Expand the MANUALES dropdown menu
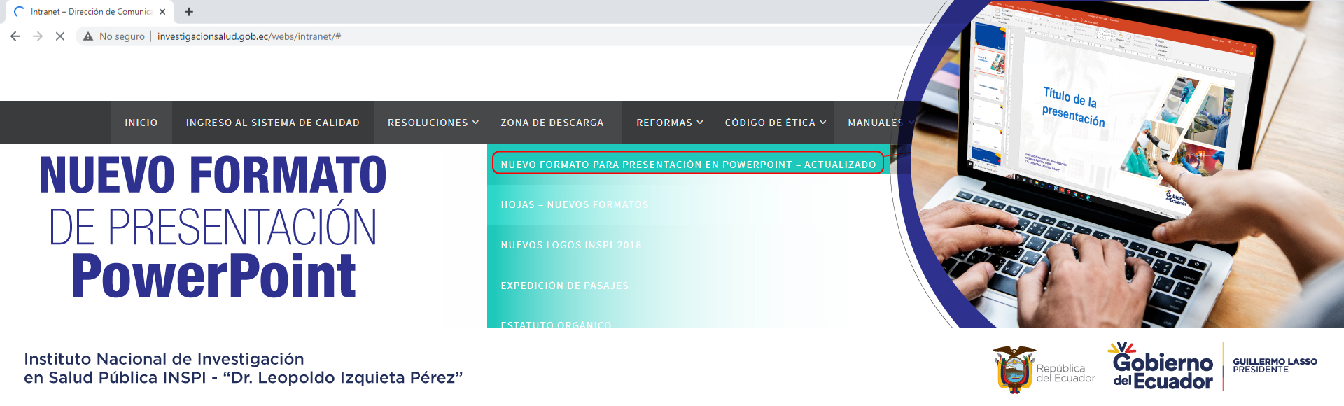The width and height of the screenshot is (1344, 406). coord(881,122)
